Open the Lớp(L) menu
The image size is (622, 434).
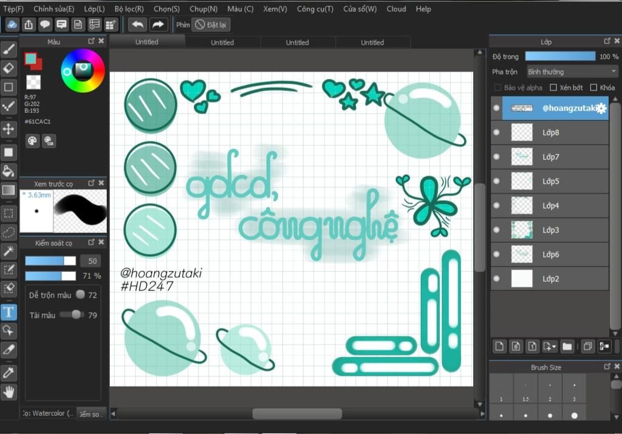coord(94,8)
